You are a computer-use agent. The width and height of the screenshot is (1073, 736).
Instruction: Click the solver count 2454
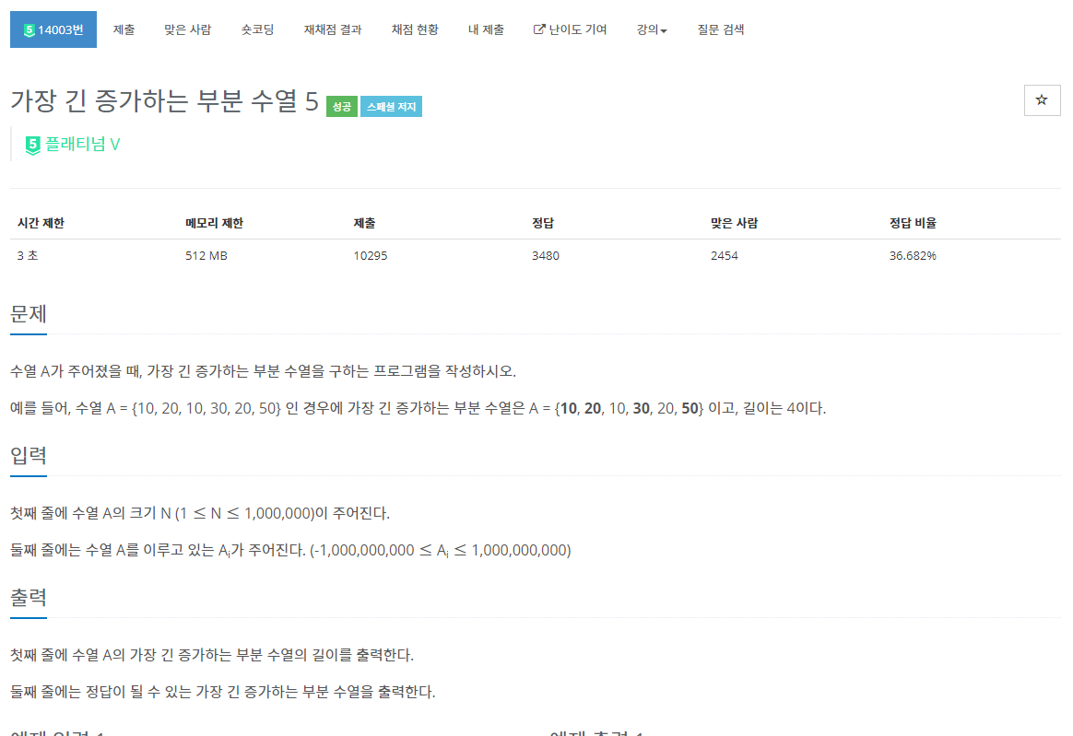click(724, 256)
